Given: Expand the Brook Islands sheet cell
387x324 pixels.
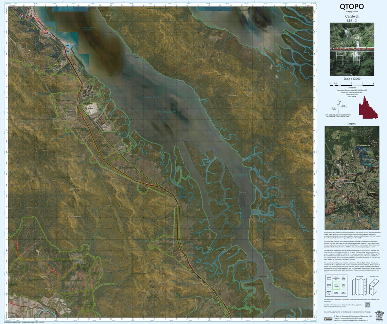Looking at the screenshot, I should [343, 278].
